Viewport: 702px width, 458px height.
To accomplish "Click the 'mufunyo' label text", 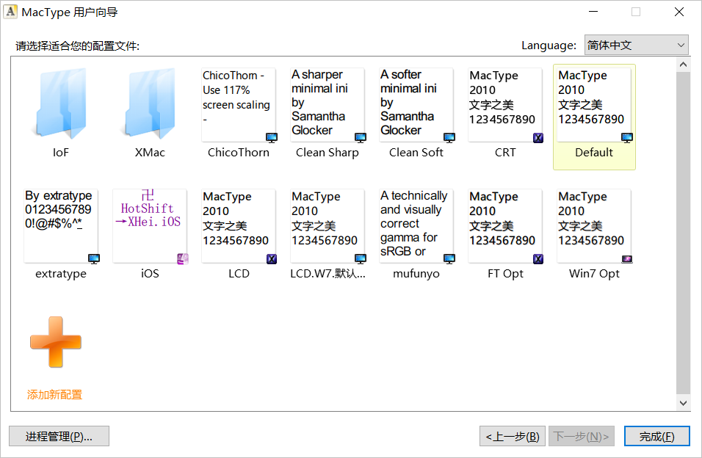I will (x=416, y=274).
